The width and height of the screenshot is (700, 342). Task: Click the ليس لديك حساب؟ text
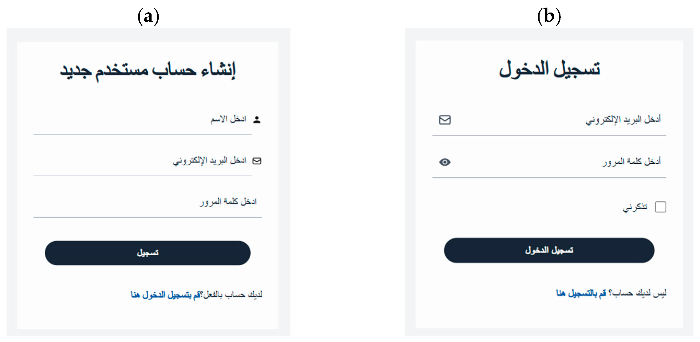point(638,293)
